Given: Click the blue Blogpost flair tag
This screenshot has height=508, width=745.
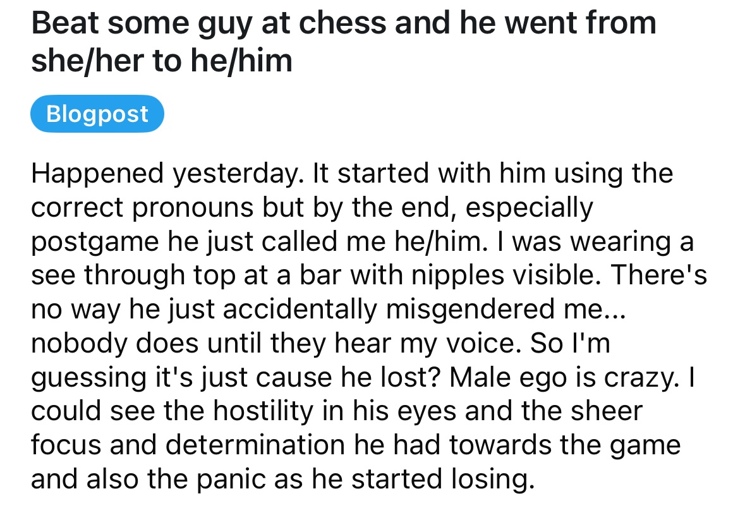Looking at the screenshot, I should click(97, 114).
